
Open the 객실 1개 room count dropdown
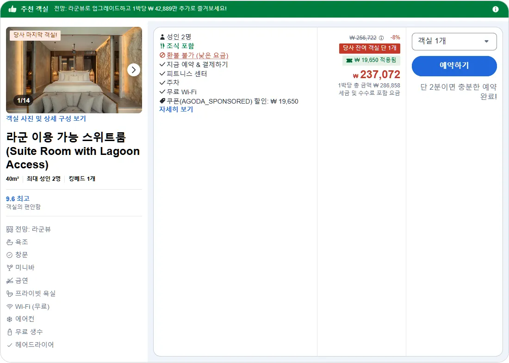tap(454, 42)
